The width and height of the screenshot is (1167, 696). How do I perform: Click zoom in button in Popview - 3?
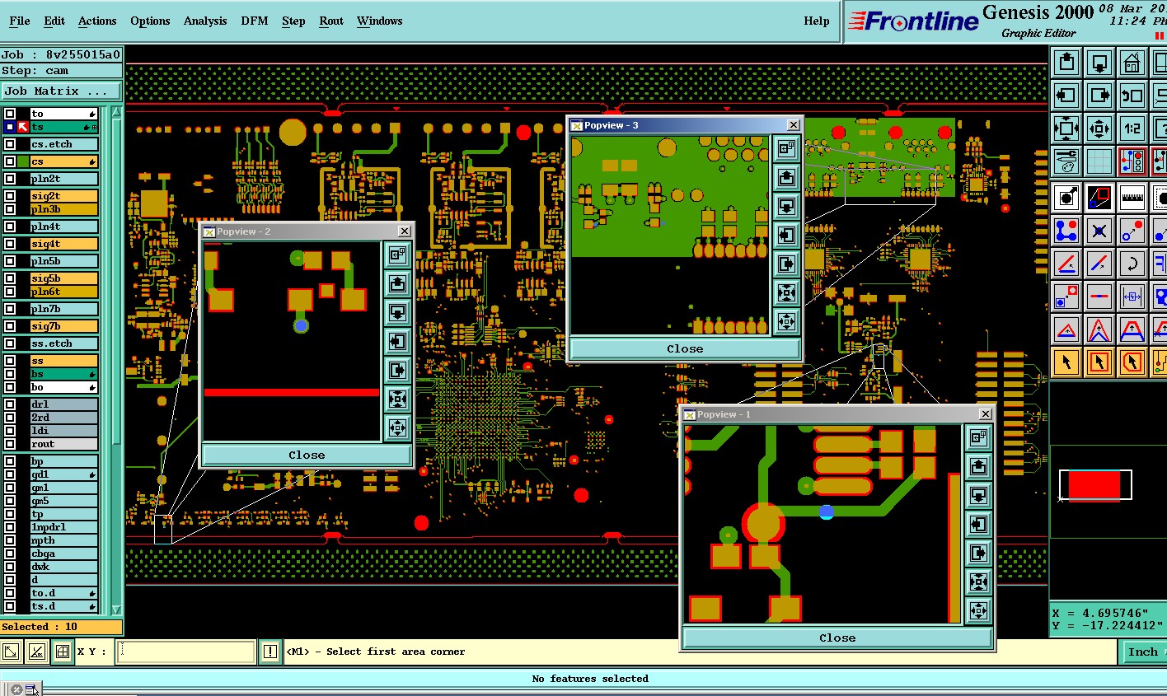[x=787, y=292]
